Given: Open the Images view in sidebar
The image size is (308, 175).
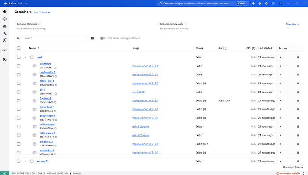Looking at the screenshot, I should (4, 19).
